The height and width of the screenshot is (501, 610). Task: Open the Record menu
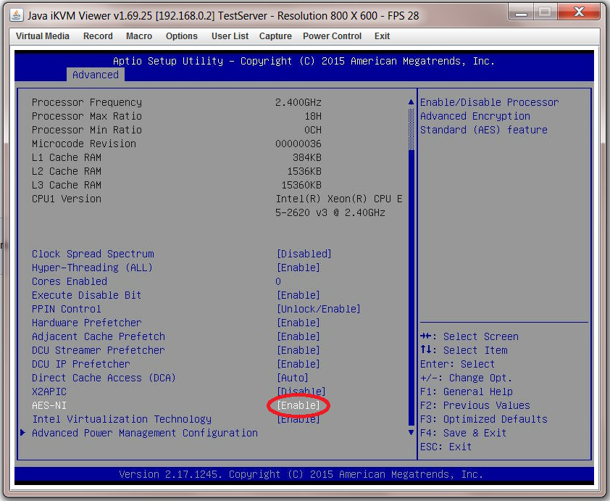coord(97,36)
